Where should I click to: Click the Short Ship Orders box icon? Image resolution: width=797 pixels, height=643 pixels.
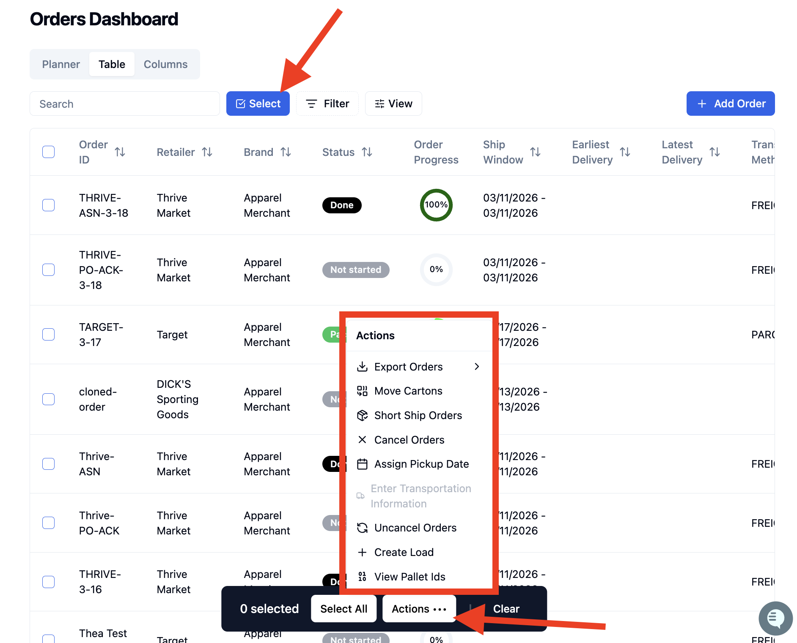click(362, 415)
